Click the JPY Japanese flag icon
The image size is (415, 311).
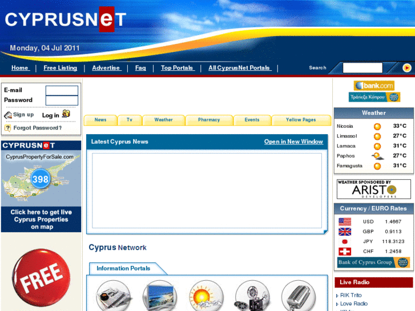click(345, 241)
